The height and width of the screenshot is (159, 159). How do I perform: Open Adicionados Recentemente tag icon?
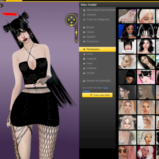click(84, 10)
